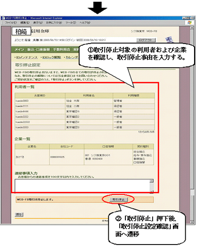Select customer ID kaede0000

click(x=22, y=101)
